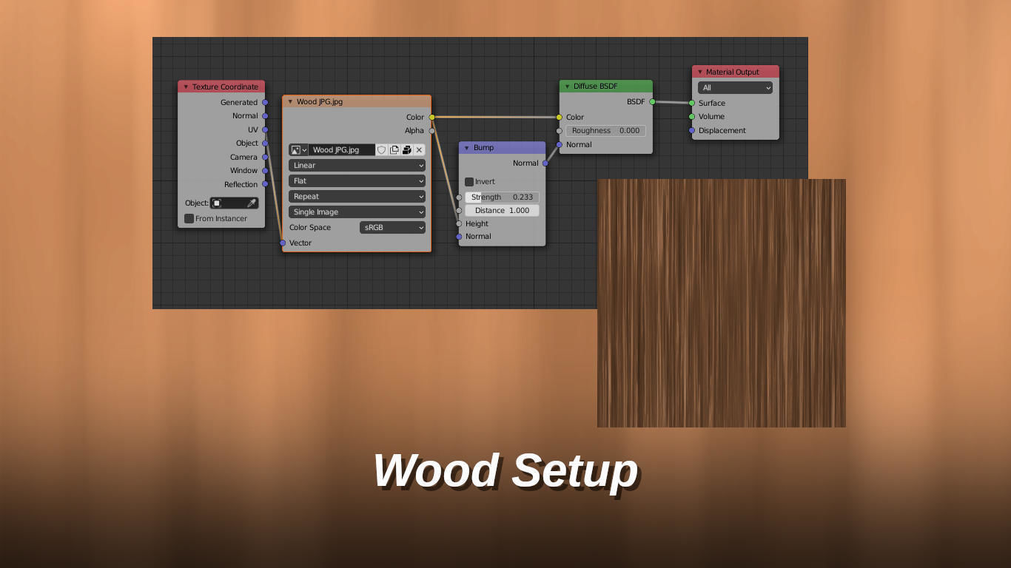Click the Object picker field in Texture Coordinate
Screen dimensions: 1011x568
[x=234, y=203]
